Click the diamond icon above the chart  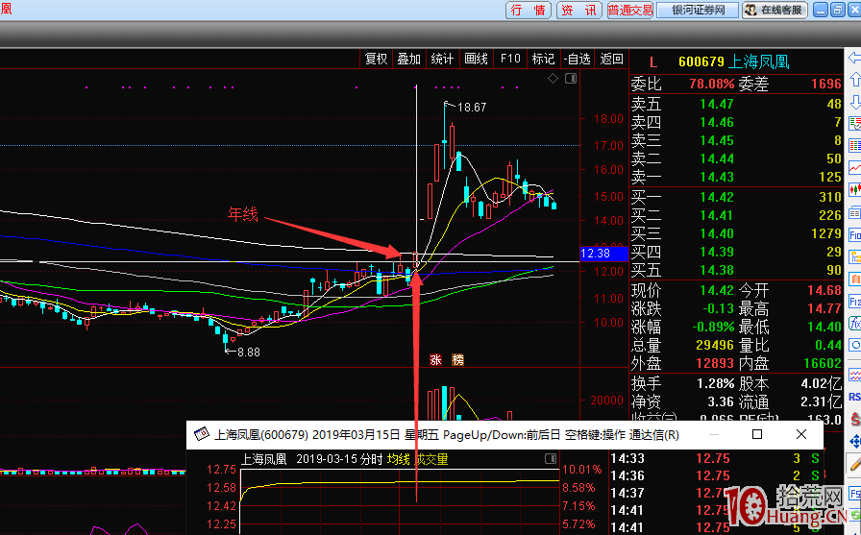[553, 79]
